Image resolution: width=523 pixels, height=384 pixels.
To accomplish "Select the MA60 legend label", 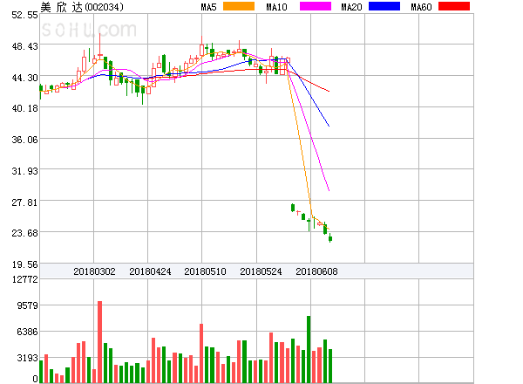I will coord(421,7).
